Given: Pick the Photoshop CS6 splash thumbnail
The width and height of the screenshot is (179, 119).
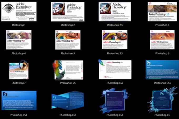Looking at the screenshot, I should (x=115, y=100).
